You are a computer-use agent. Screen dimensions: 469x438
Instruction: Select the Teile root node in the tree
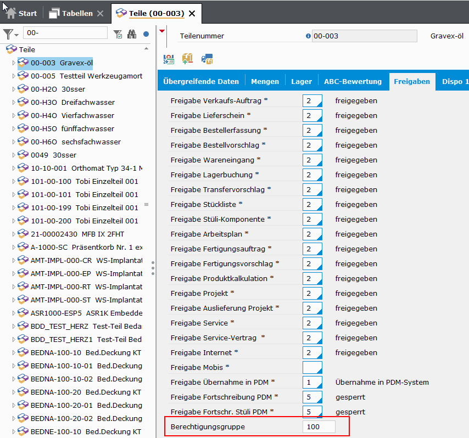[27, 49]
